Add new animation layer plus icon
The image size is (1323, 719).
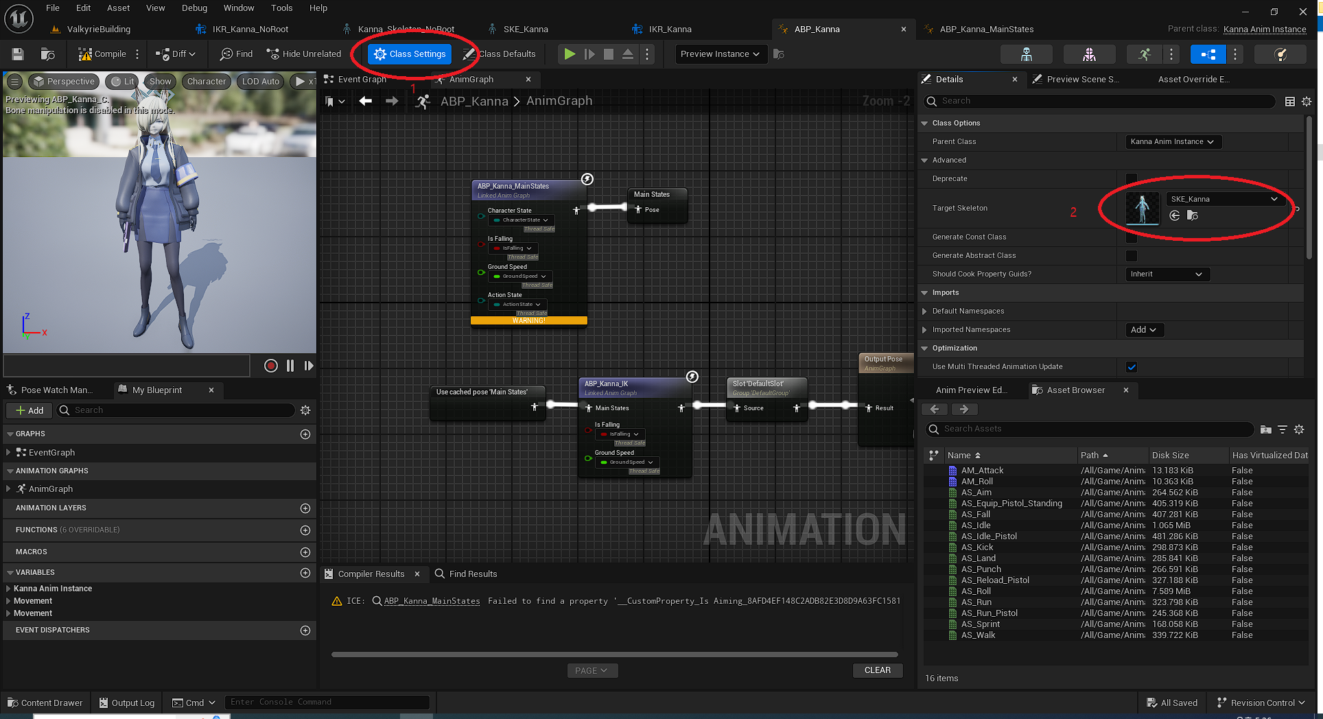pos(305,508)
